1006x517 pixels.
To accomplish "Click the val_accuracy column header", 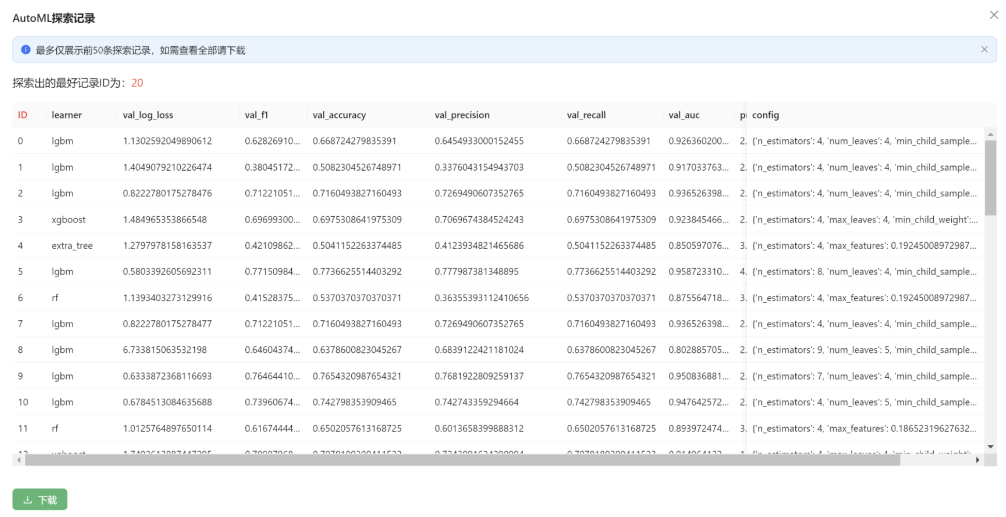I will (x=339, y=115).
